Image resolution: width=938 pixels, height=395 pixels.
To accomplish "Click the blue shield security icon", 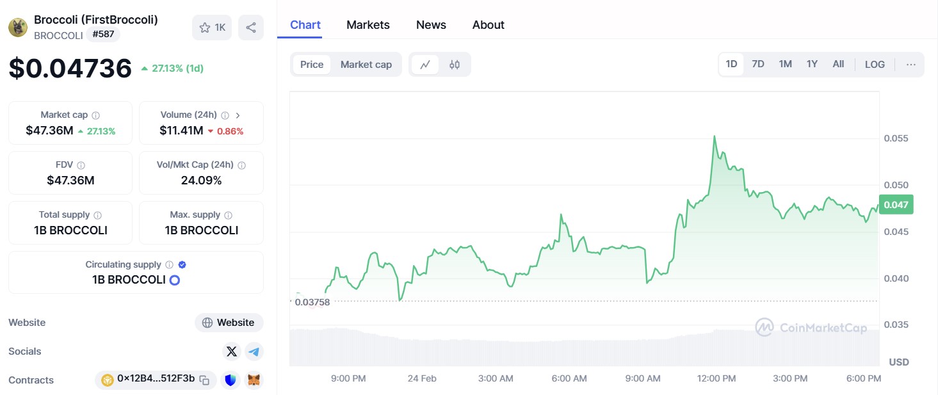I will 230,380.
